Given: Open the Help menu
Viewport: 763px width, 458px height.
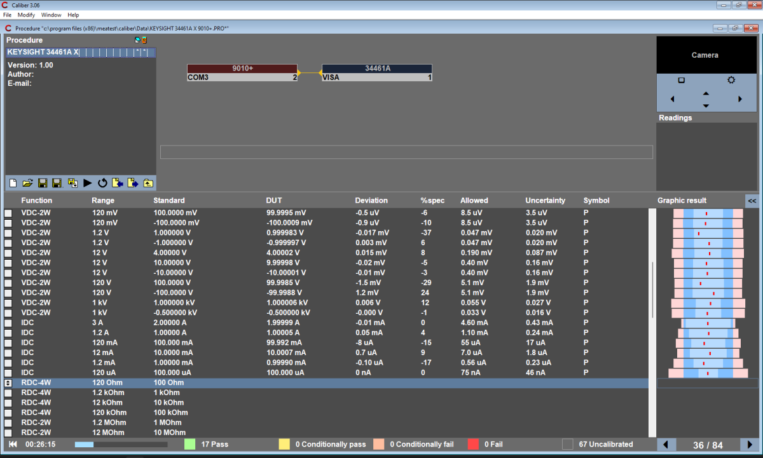Looking at the screenshot, I should click(73, 15).
